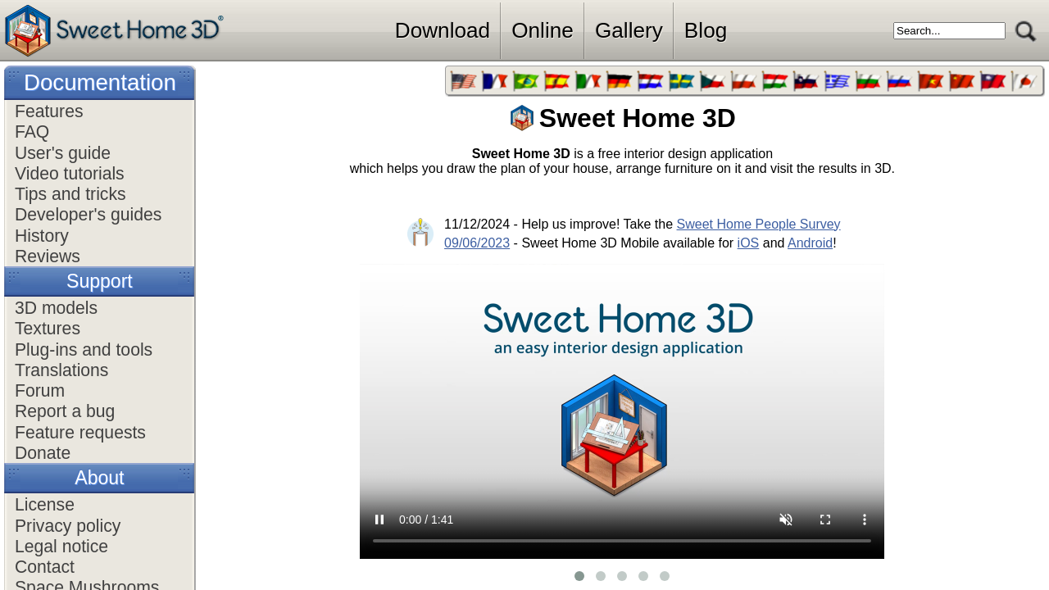The height and width of the screenshot is (590, 1049).
Task: Show the second carousel slide
Action: coord(601,576)
